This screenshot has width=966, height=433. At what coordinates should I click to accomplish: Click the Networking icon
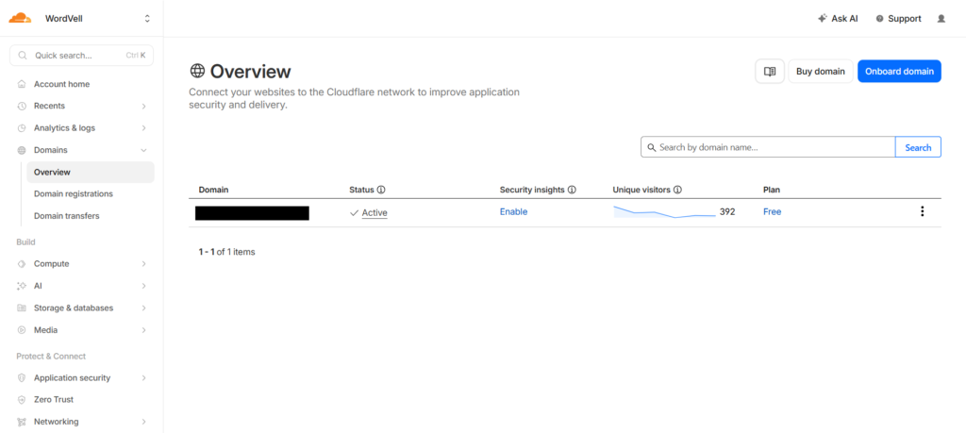coord(22,422)
